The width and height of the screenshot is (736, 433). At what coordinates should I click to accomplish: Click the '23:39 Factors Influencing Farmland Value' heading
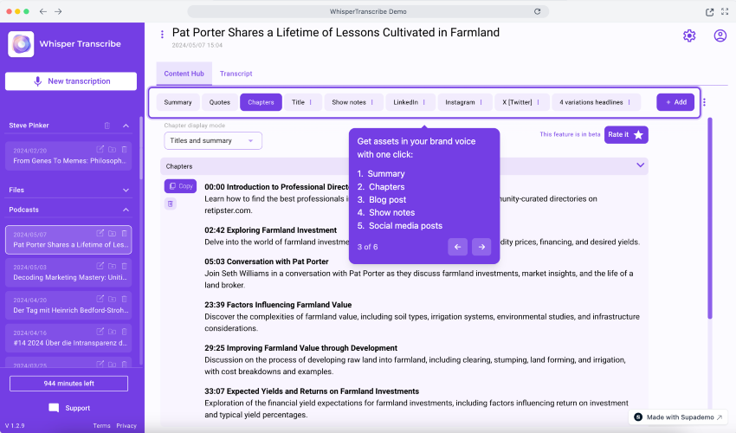278,305
